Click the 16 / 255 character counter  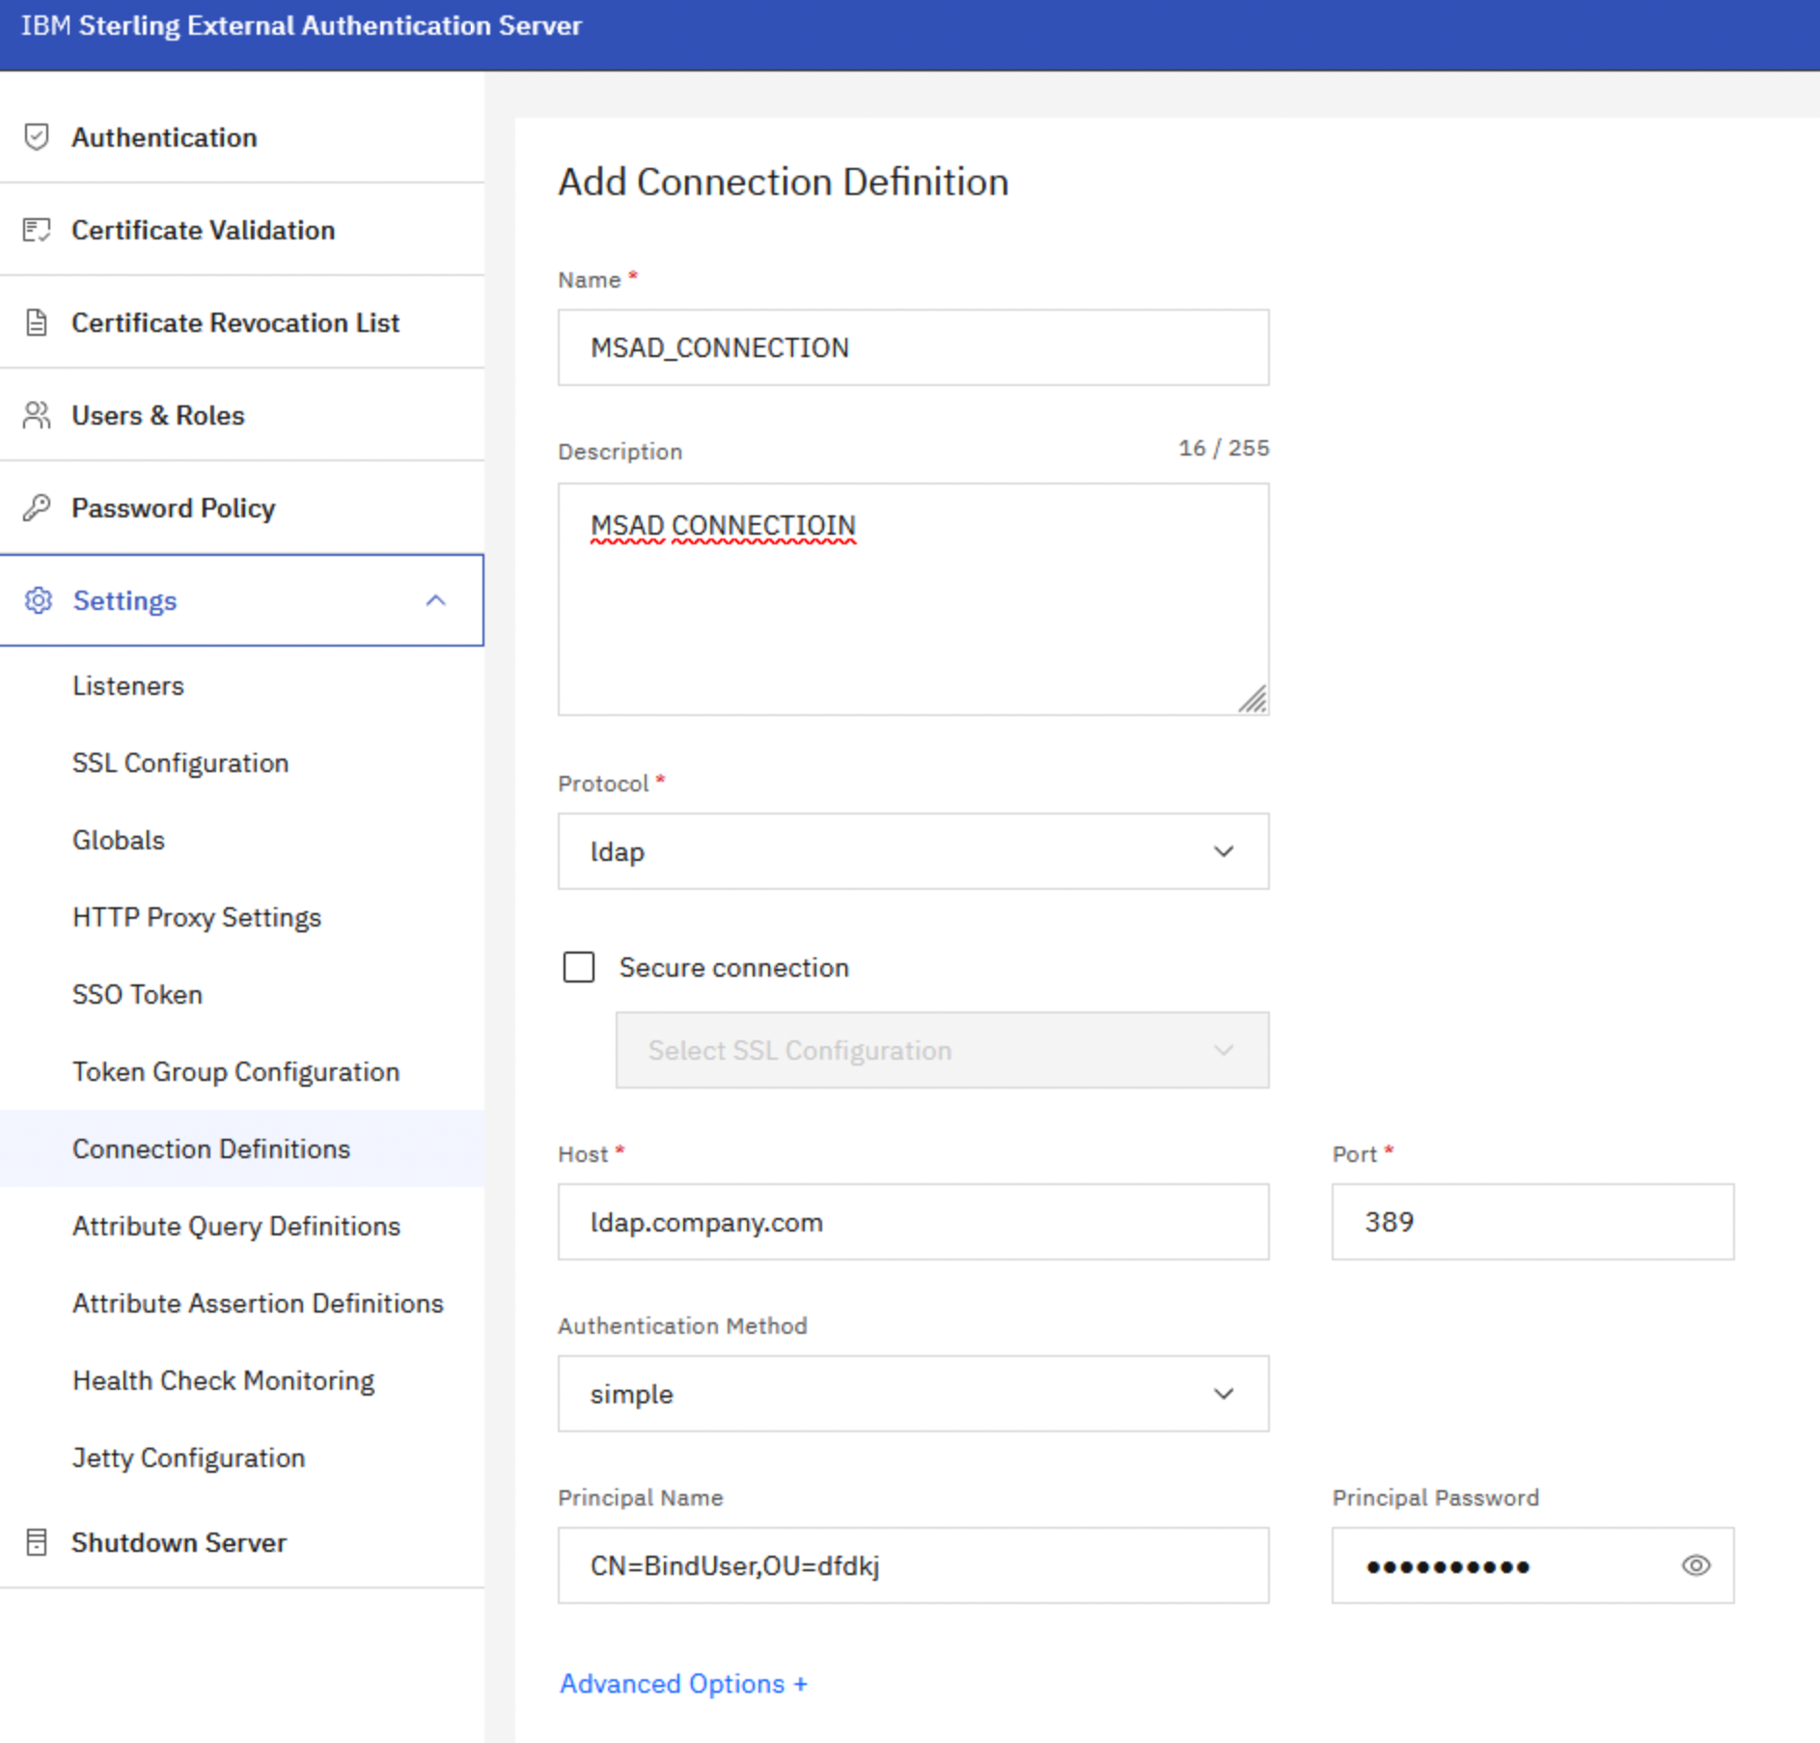coord(1224,448)
